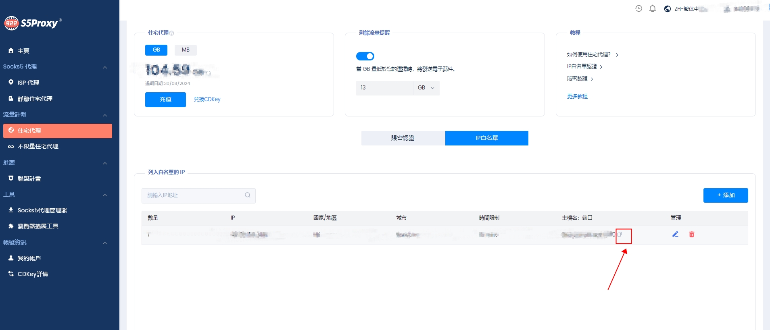Click the 兌換CDKey link
Viewport: 770px width, 330px height.
coord(207,100)
